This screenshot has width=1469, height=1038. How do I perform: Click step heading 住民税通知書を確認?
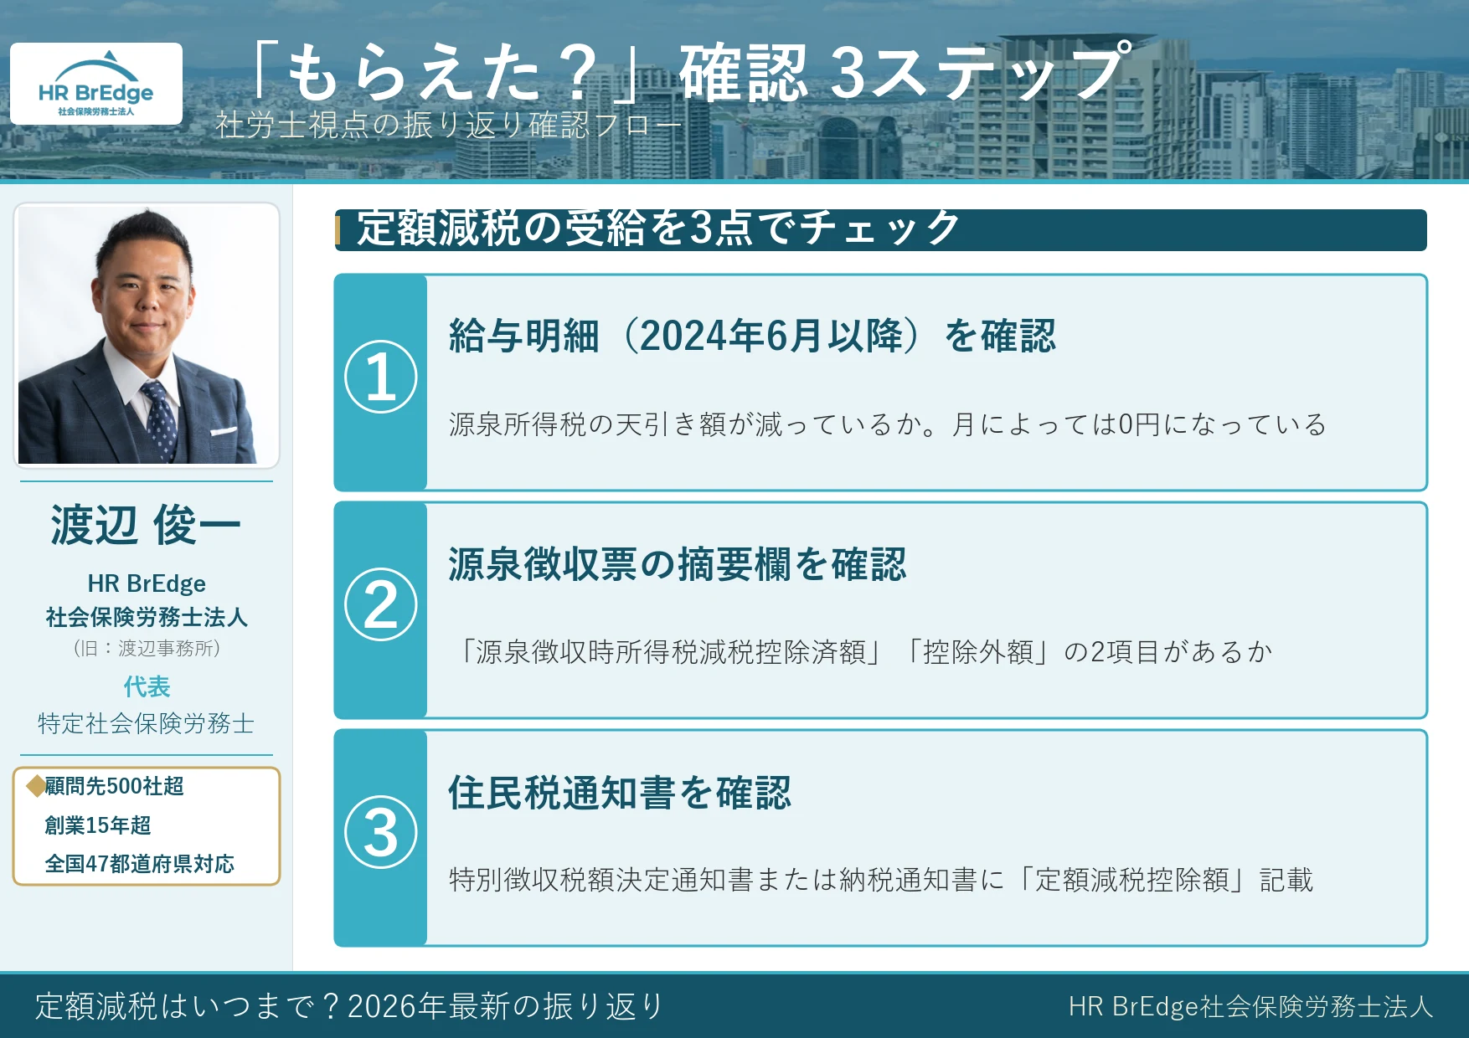[620, 792]
